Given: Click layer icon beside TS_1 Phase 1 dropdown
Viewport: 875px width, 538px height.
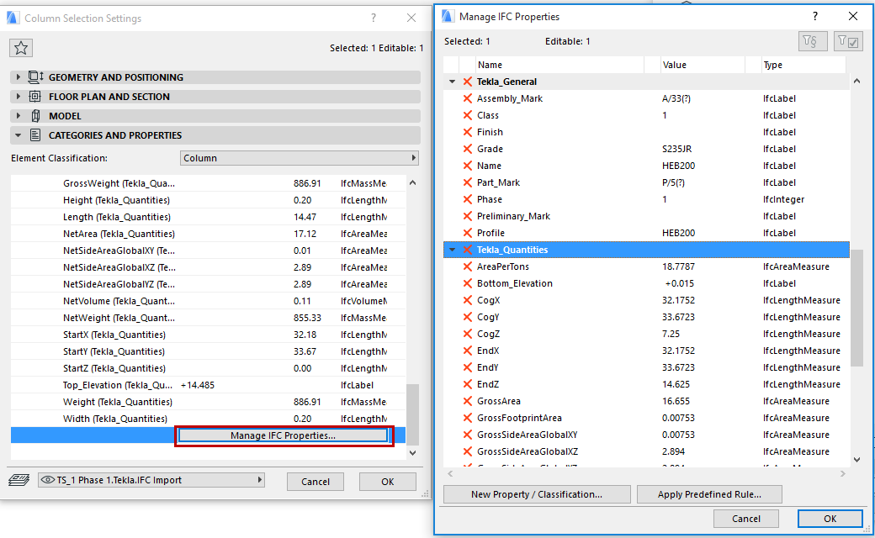Looking at the screenshot, I should tap(19, 480).
